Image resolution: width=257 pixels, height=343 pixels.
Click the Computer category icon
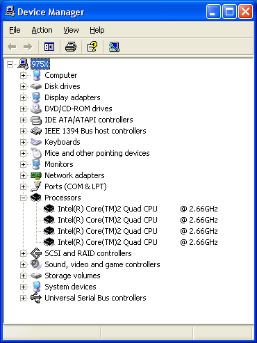[x=36, y=75]
